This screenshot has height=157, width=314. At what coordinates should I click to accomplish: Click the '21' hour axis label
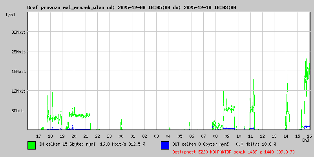click(86, 136)
